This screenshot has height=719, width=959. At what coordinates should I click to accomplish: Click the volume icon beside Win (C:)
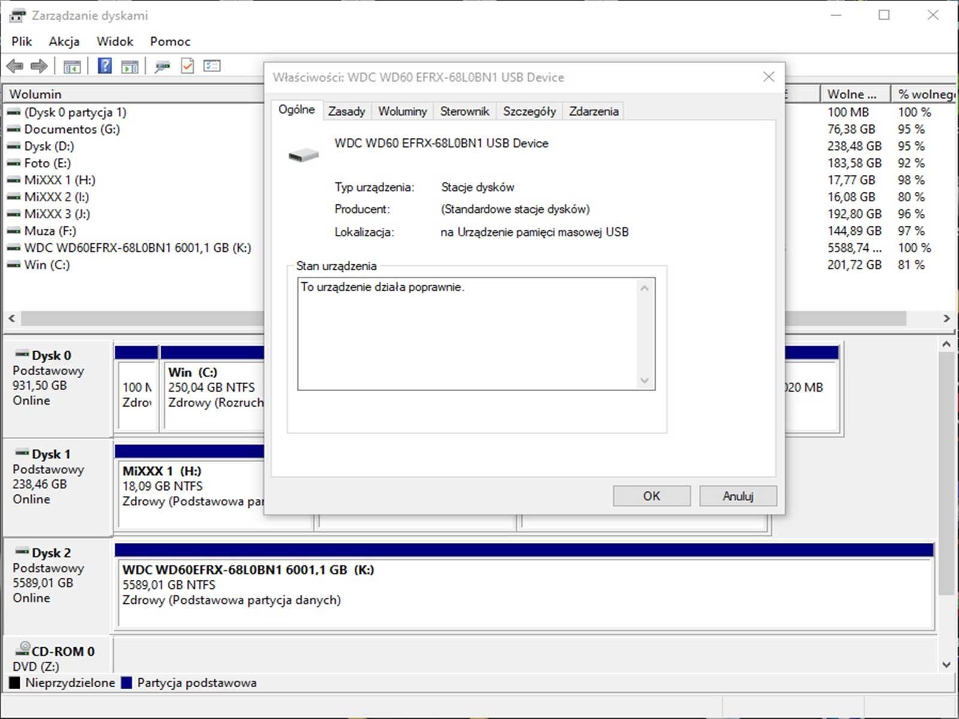point(13,265)
